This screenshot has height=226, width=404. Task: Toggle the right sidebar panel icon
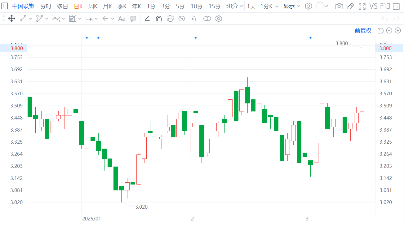396,6
